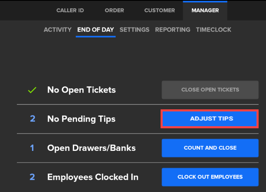
Task: Click the count badge beside No Pending Tips
Action: pos(33,119)
